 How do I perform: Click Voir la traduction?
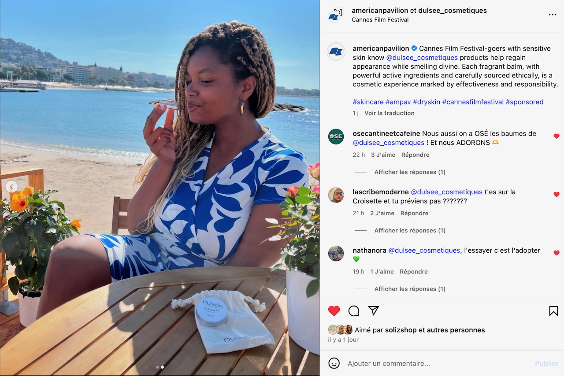coord(390,113)
